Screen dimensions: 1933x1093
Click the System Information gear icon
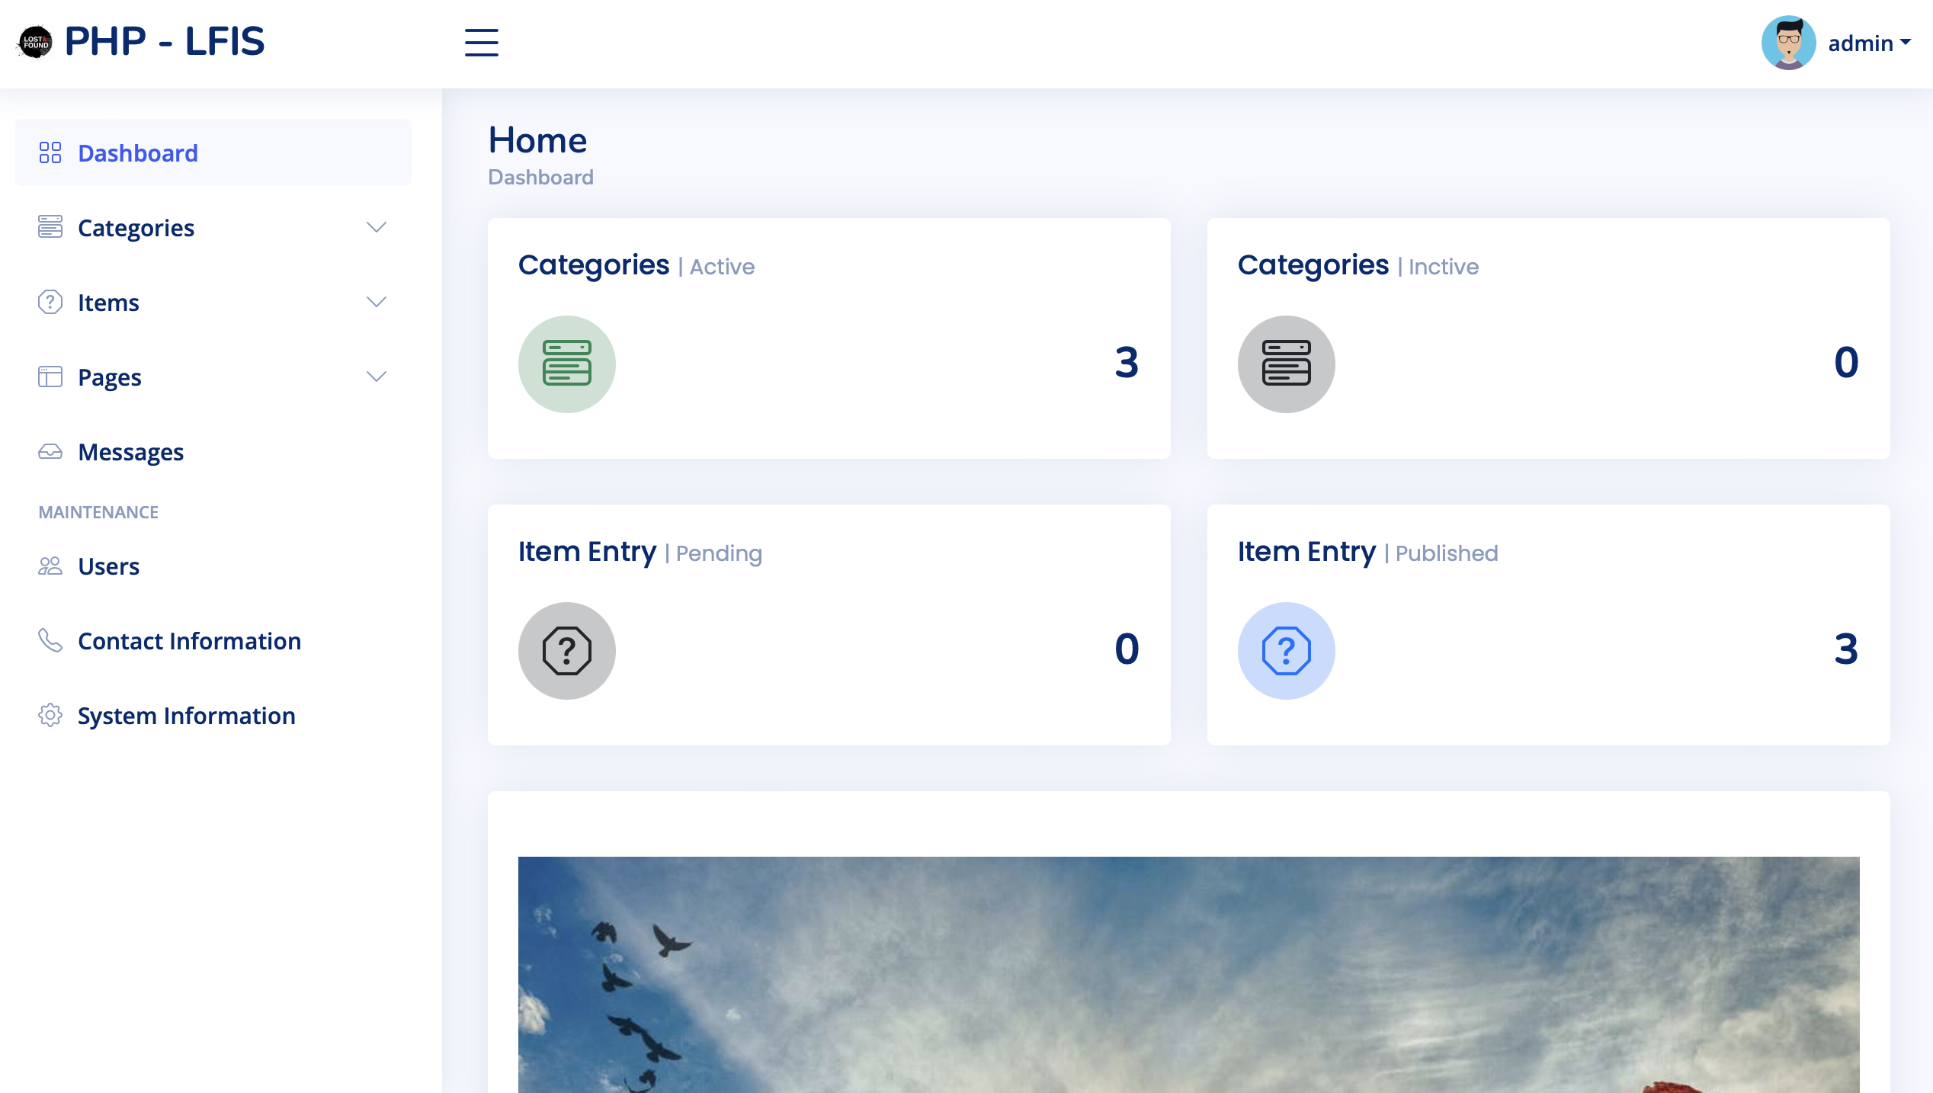click(x=50, y=715)
